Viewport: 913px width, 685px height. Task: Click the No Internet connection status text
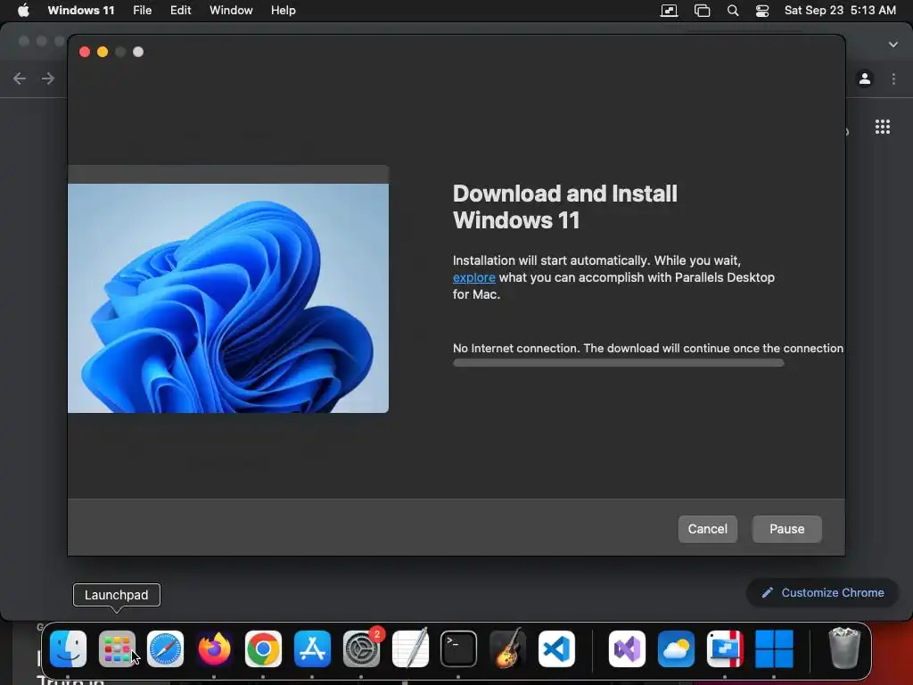[648, 349]
